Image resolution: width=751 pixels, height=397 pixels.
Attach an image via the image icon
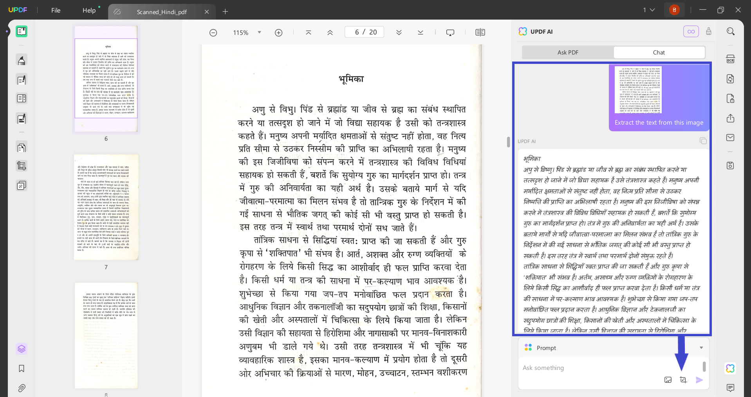click(x=668, y=380)
